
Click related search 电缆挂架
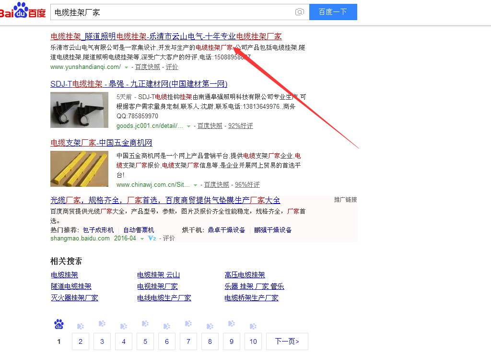[x=65, y=275]
